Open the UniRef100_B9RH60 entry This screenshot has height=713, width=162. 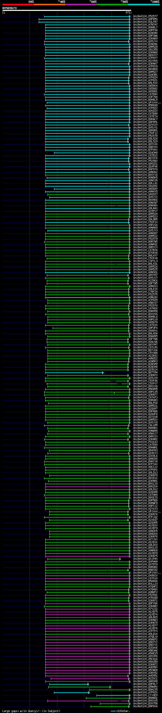[145, 206]
